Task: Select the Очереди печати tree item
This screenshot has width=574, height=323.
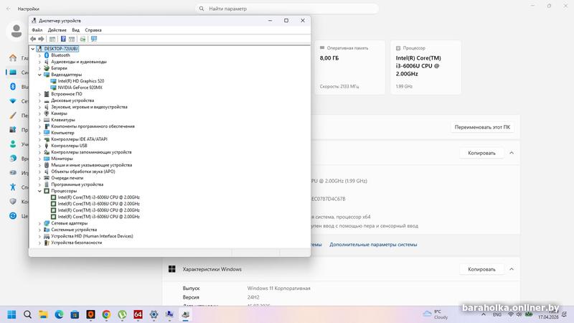Action: click(x=67, y=178)
